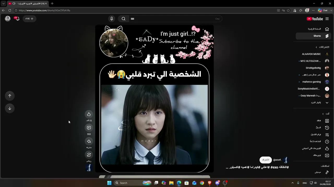Click the Edge media control icon
The image size is (334, 187).
point(295,10)
